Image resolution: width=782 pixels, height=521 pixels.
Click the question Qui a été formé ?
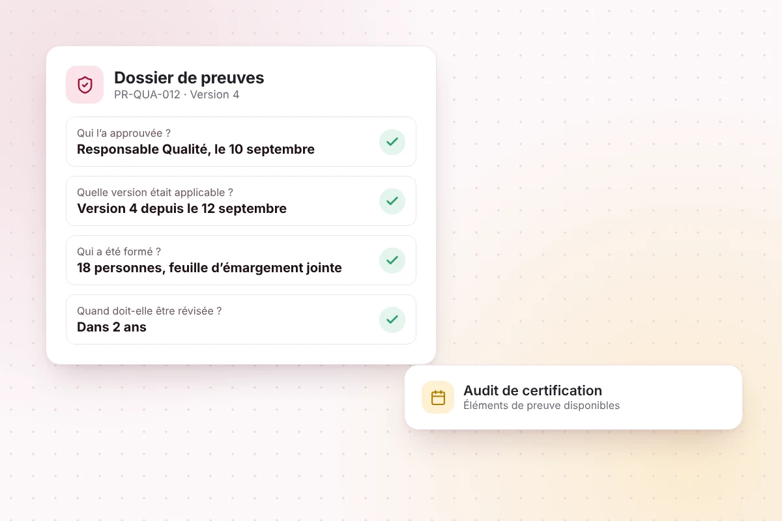click(119, 251)
